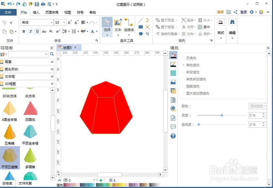Switch to the Page Layout (页面布局) tab

click(x=52, y=12)
